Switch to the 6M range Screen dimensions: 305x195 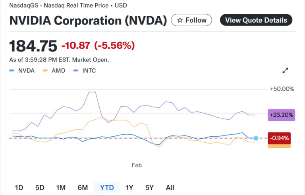[x=83, y=187]
